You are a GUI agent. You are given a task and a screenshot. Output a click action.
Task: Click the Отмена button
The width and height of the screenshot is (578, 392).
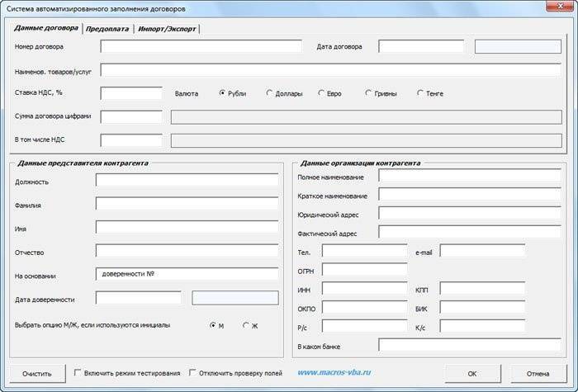(x=538, y=373)
